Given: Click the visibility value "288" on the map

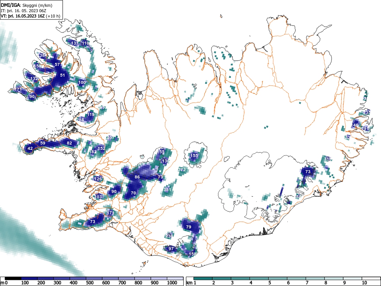Looking at the screenshot, I should tap(80, 120).
